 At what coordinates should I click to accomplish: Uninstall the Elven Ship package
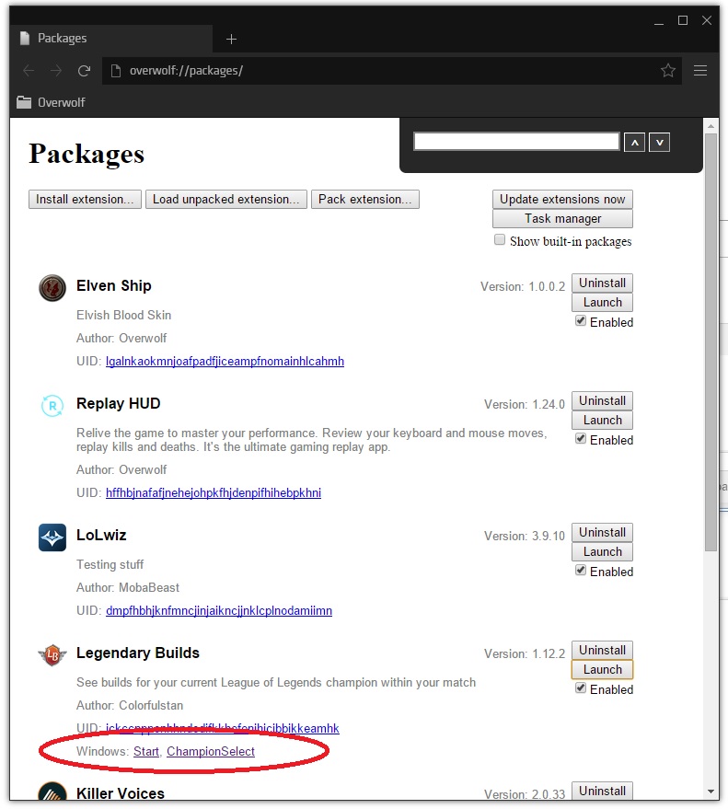602,283
